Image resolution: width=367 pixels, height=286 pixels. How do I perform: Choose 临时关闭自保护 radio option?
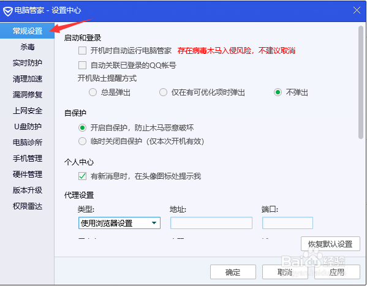(82, 141)
